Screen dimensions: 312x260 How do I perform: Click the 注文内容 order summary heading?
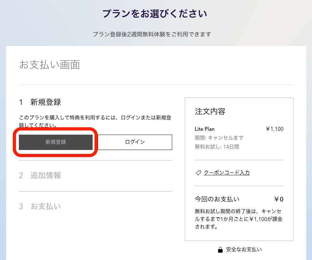point(210,112)
